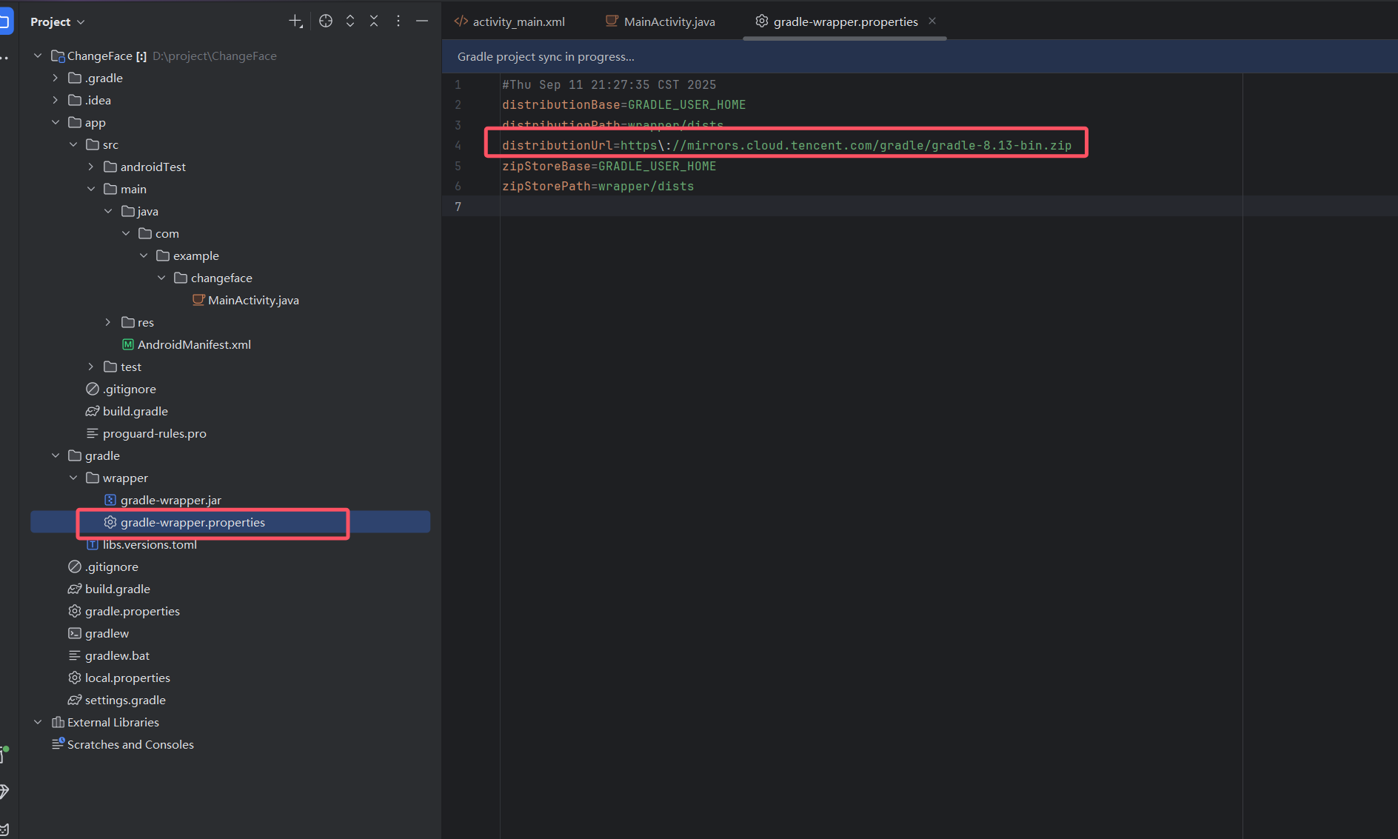Viewport: 1398px width, 839px height.
Task: Click the settings.gradle elephant icon
Action: click(x=75, y=700)
